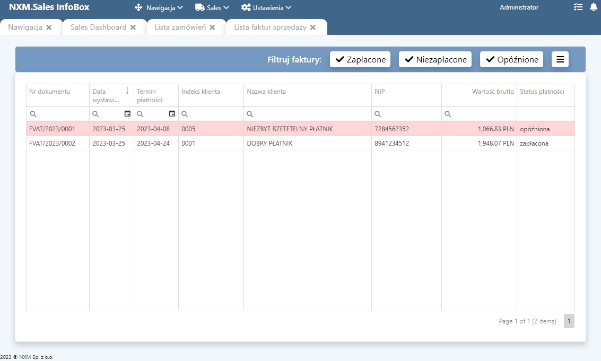This screenshot has width=601, height=361.
Task: Expand the Nawigacja dropdown menu
Action: click(159, 8)
